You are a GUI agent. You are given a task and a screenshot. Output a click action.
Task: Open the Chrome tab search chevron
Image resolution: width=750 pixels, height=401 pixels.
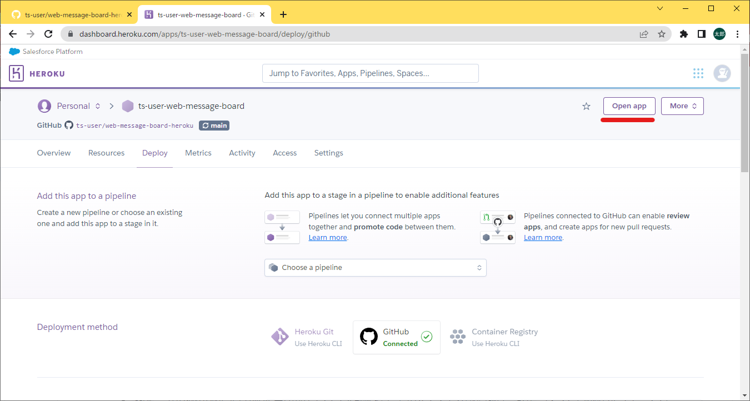pos(660,8)
